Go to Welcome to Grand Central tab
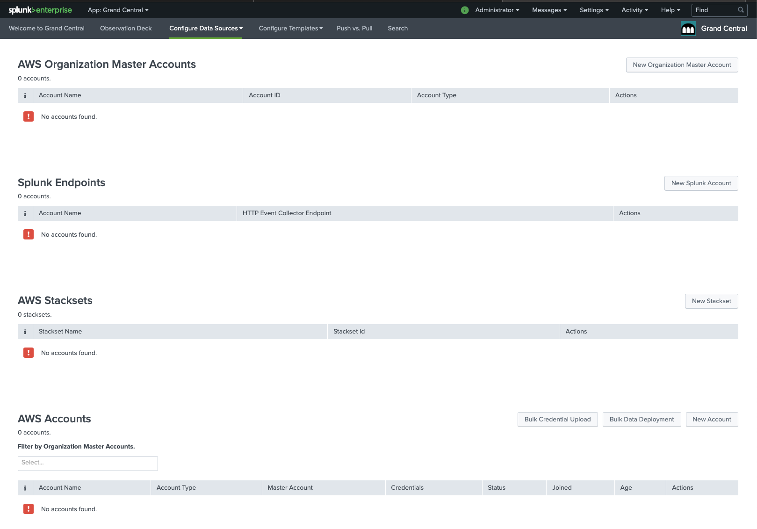 click(47, 29)
